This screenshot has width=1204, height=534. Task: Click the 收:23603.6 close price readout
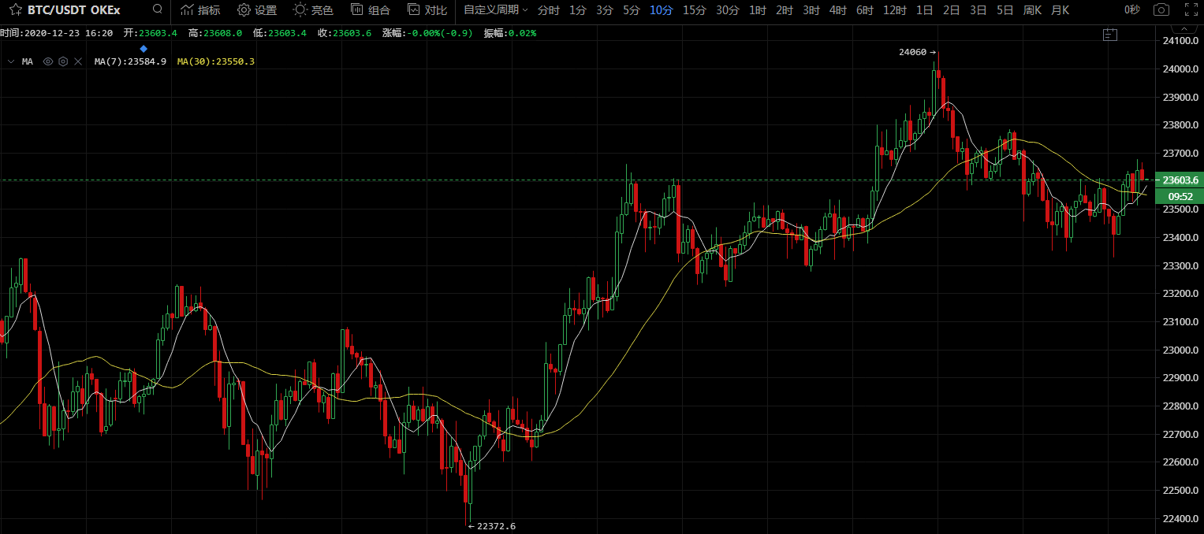[x=344, y=33]
